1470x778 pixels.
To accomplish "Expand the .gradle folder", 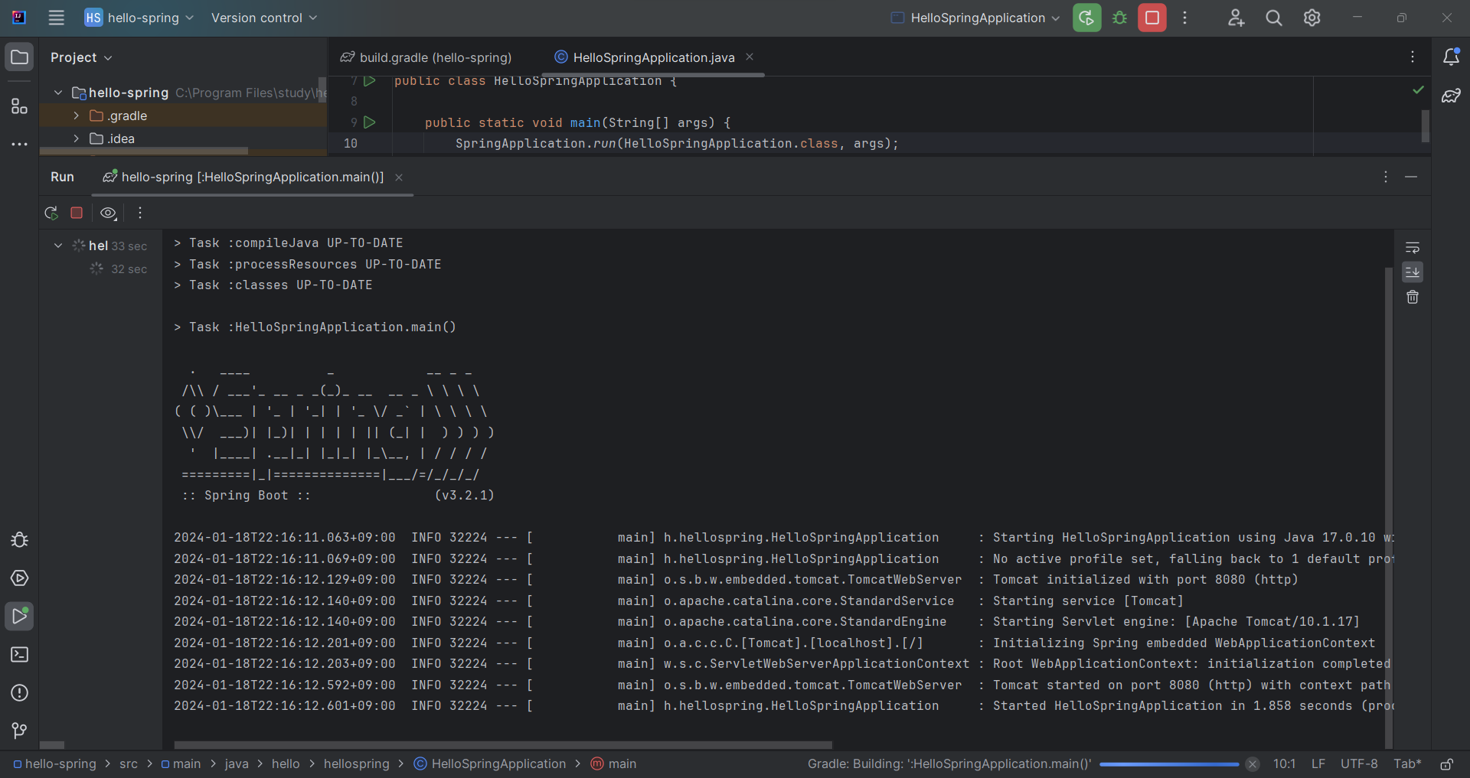I will [77, 116].
